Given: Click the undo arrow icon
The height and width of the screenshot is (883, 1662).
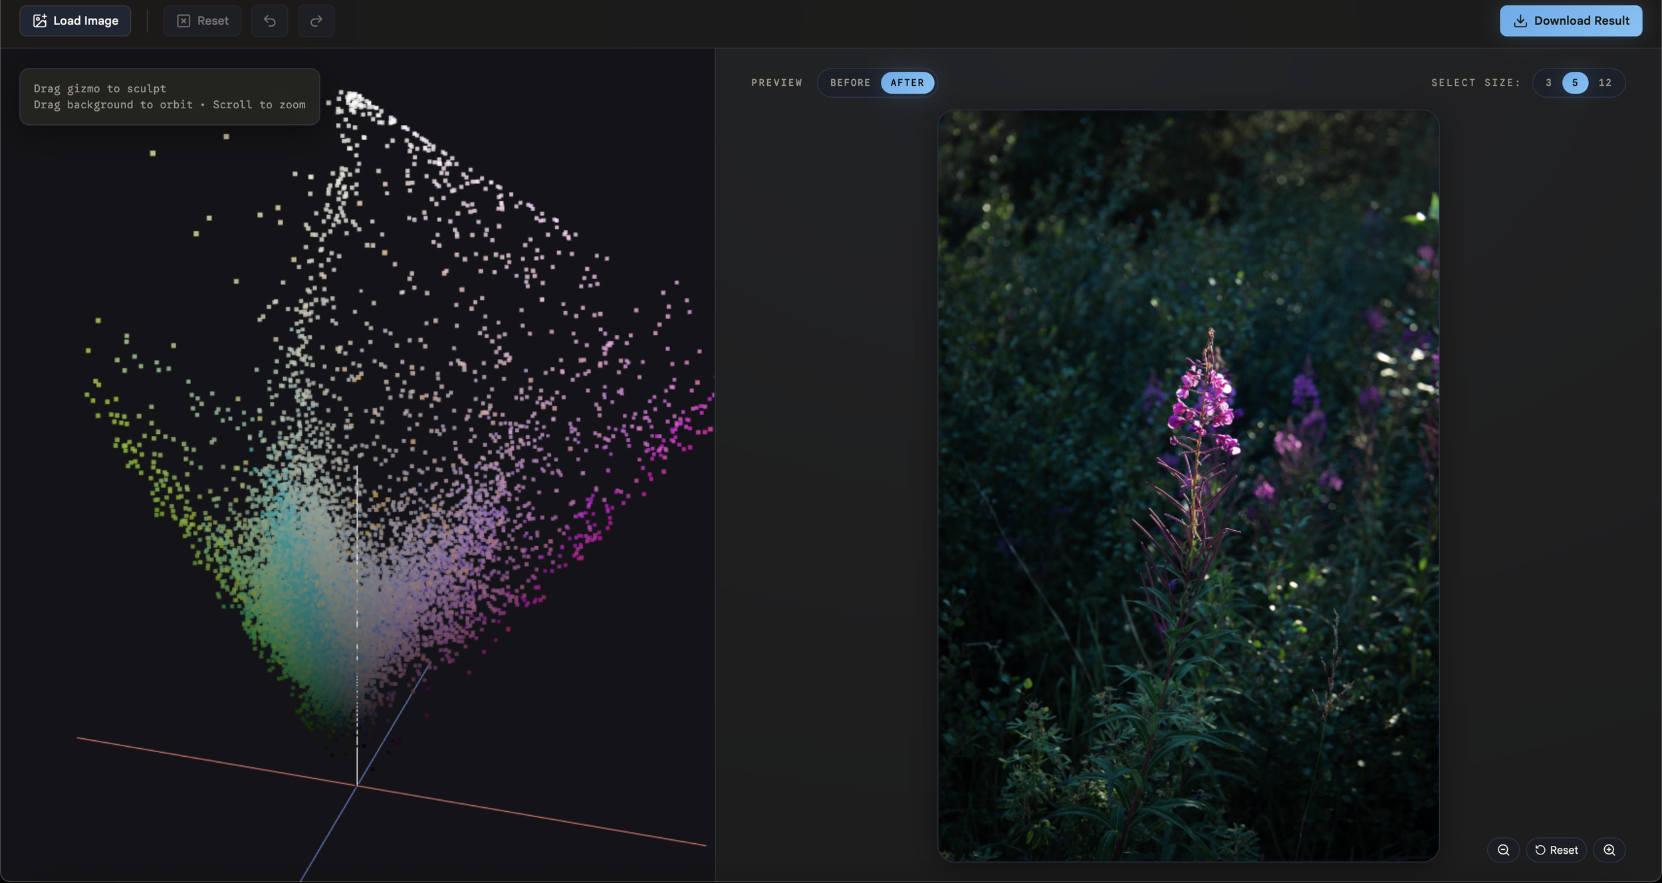Looking at the screenshot, I should click(269, 21).
